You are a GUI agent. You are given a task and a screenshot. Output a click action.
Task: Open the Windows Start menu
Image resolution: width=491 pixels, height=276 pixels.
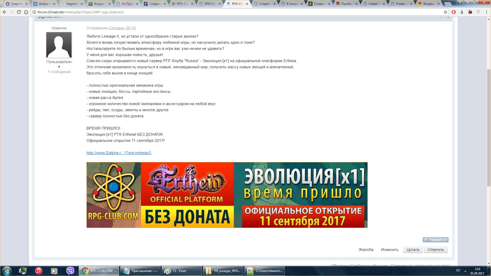click(x=7, y=271)
